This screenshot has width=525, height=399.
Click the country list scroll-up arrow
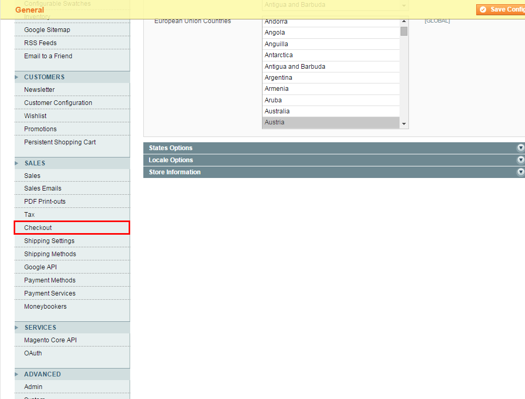click(404, 21)
